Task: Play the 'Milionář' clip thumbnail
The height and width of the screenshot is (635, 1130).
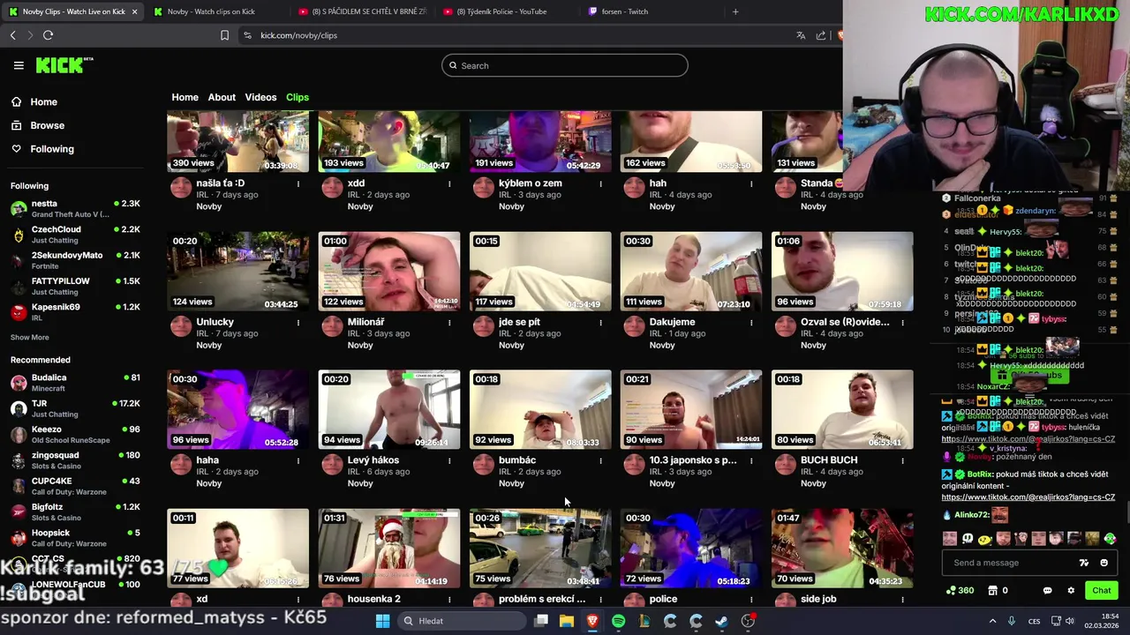Action: [389, 272]
